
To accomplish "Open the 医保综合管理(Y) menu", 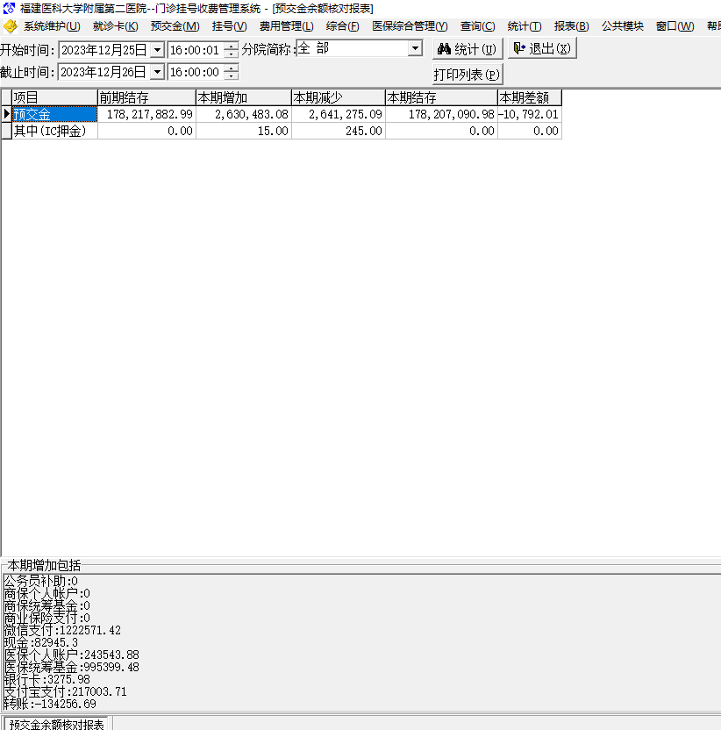I will [x=410, y=26].
